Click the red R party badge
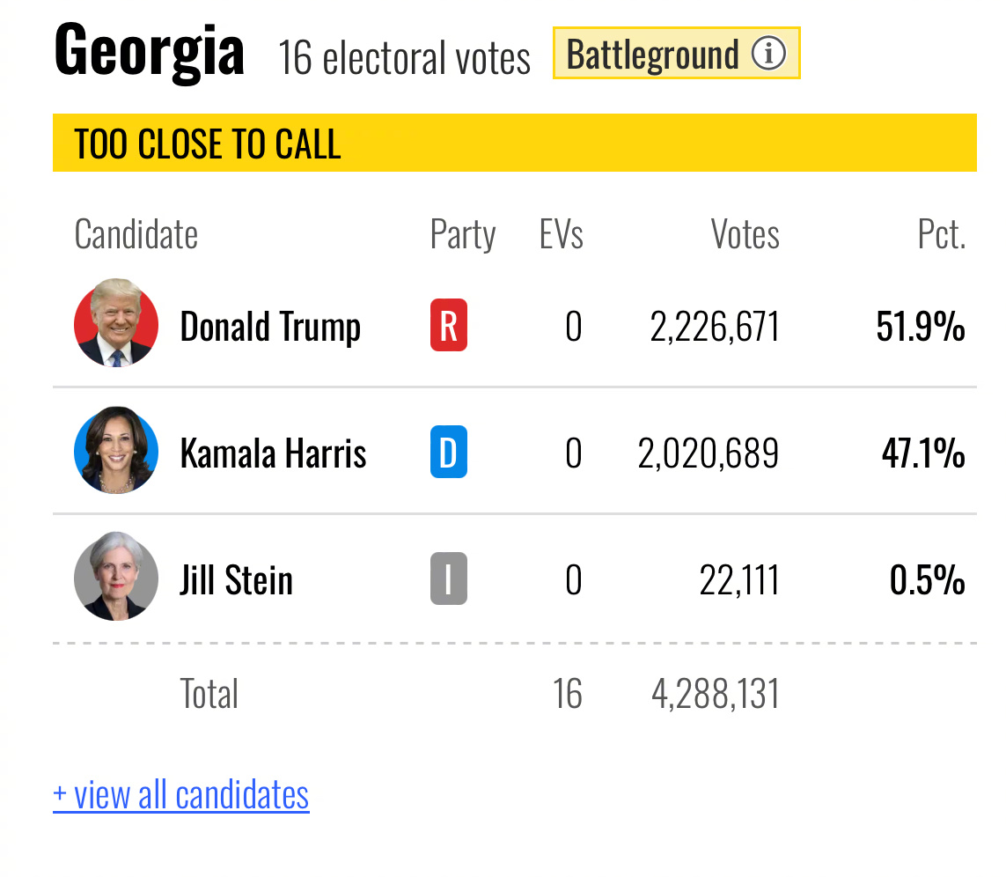 click(449, 325)
